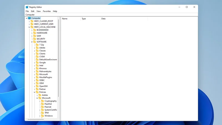Click the Khronos folder icon
This screenshot has height=125, width=222.
(37, 68)
